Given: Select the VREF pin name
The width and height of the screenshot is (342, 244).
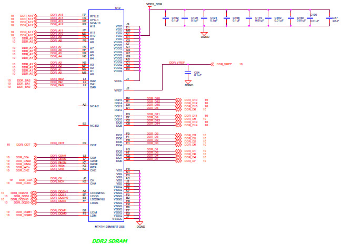Looking at the screenshot, I should (118, 90).
